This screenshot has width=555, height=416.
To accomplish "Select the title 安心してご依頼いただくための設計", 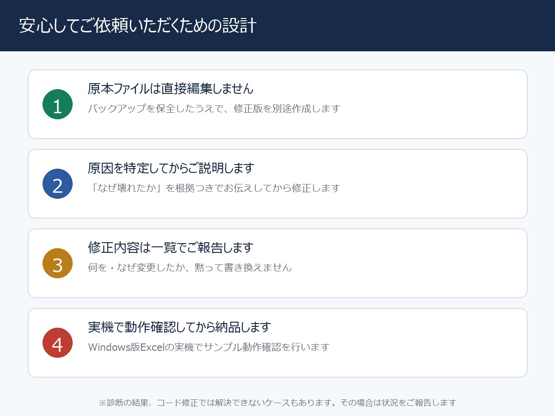I will (138, 26).
